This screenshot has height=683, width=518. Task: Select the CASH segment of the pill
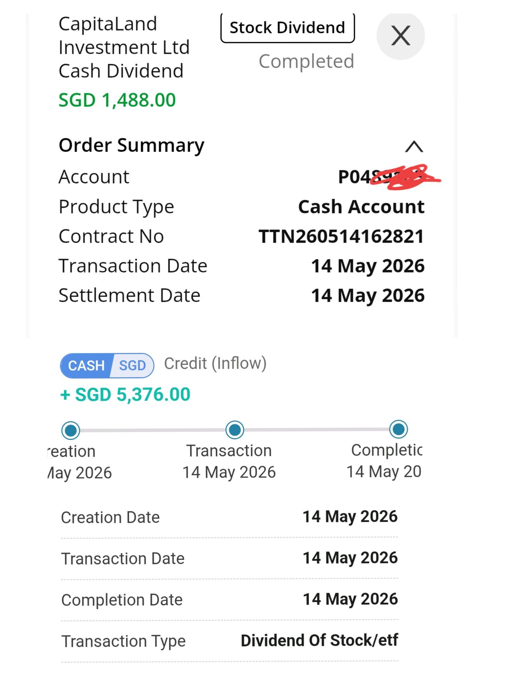coord(86,366)
